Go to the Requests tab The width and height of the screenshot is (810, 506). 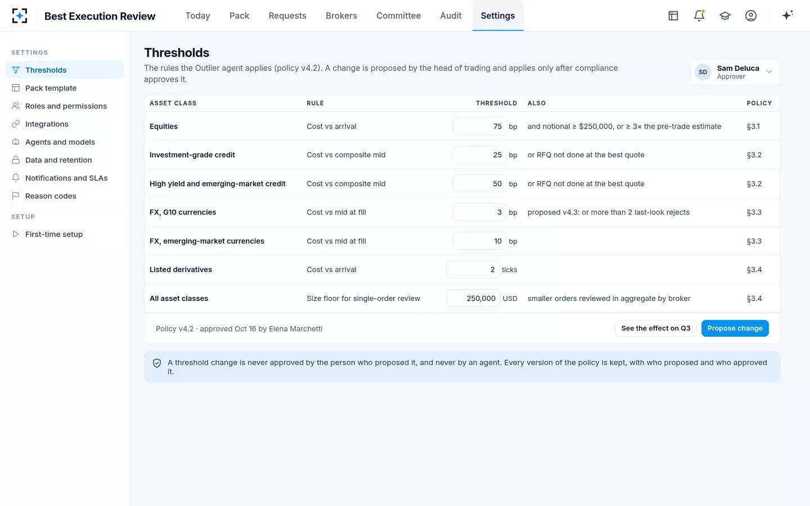pos(287,16)
